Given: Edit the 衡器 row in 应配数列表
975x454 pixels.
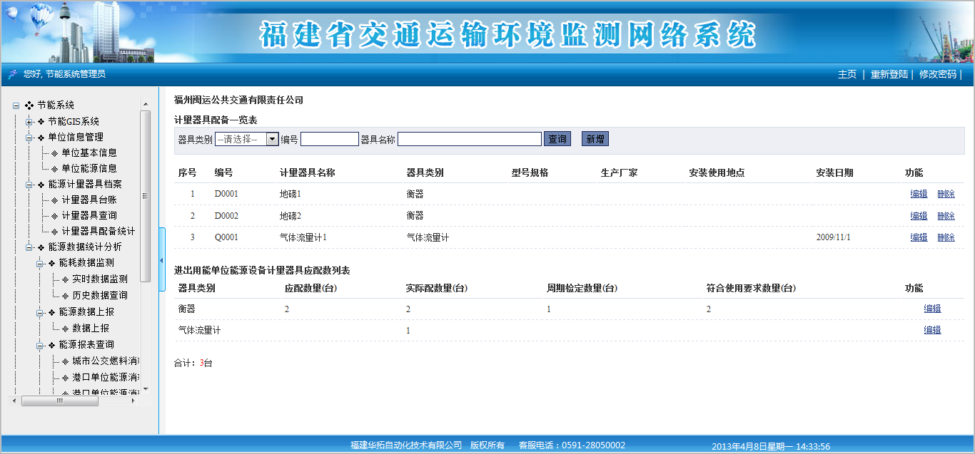Looking at the screenshot, I should click(933, 309).
